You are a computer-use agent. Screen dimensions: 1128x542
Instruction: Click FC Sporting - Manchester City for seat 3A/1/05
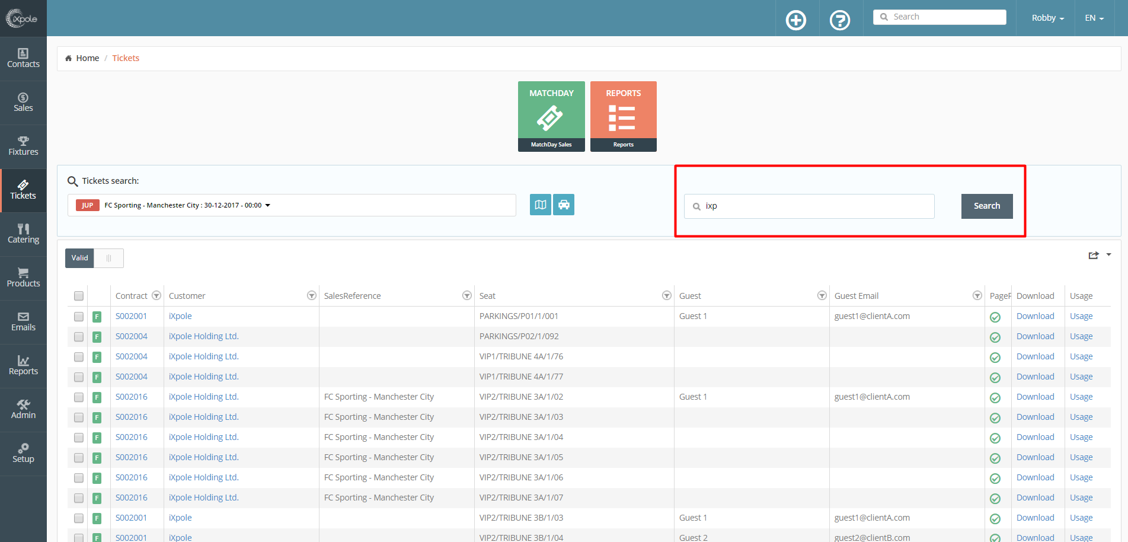point(379,457)
